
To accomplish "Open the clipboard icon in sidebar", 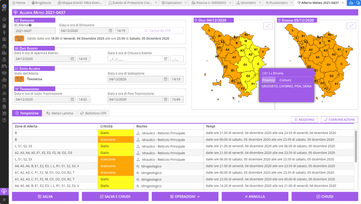I will pyautogui.click(x=4, y=100).
